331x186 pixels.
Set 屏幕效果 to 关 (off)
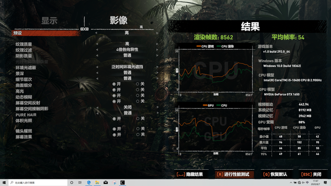point(140,134)
